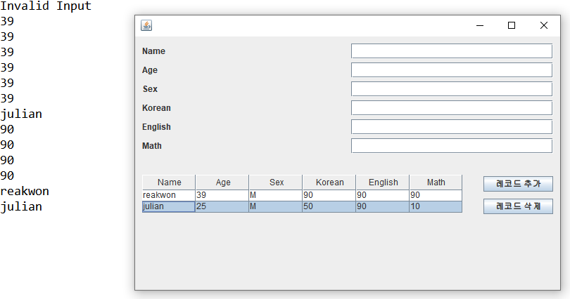The width and height of the screenshot is (570, 299).
Task: Click the Math form label
Action: [x=151, y=146]
